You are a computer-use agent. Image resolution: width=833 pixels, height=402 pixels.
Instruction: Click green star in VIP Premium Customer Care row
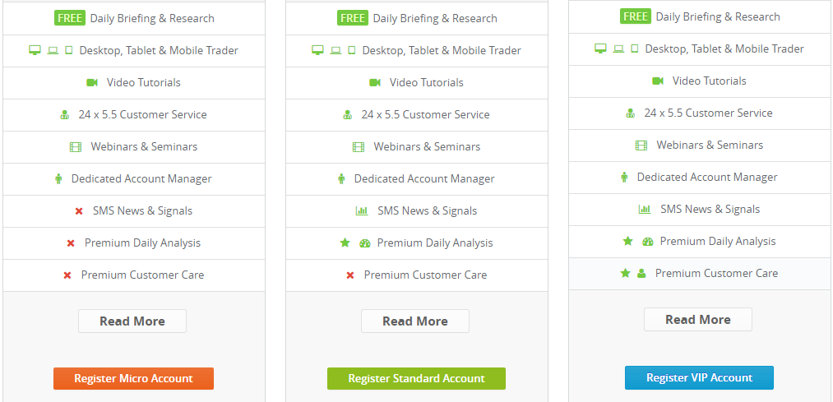(x=625, y=273)
